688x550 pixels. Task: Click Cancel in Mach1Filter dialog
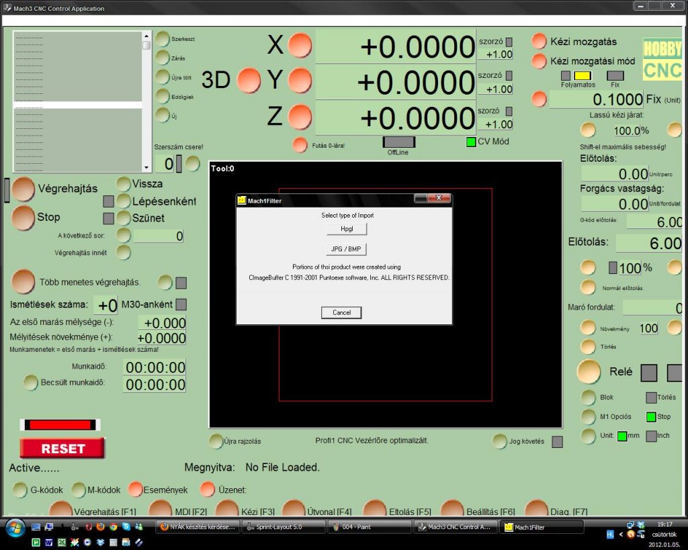click(341, 313)
